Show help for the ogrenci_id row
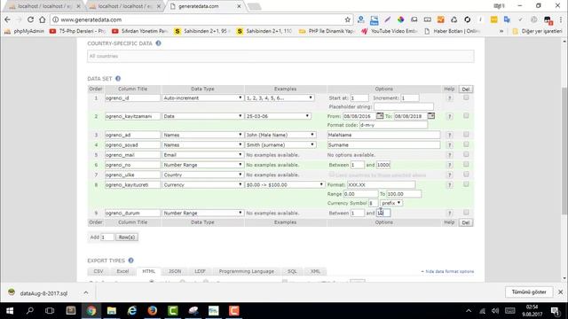Image resolution: width=568 pixels, height=319 pixels. [450, 98]
